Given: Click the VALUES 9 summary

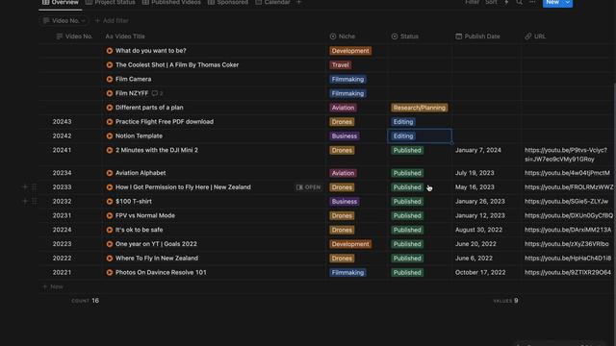Looking at the screenshot, I should [505, 301].
